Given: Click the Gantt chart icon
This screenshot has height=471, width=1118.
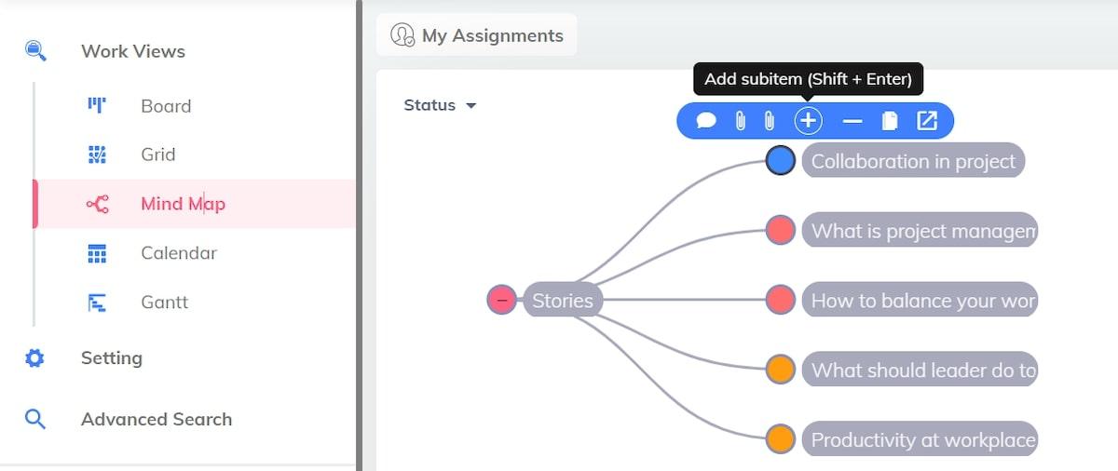Looking at the screenshot, I should click(x=97, y=303).
